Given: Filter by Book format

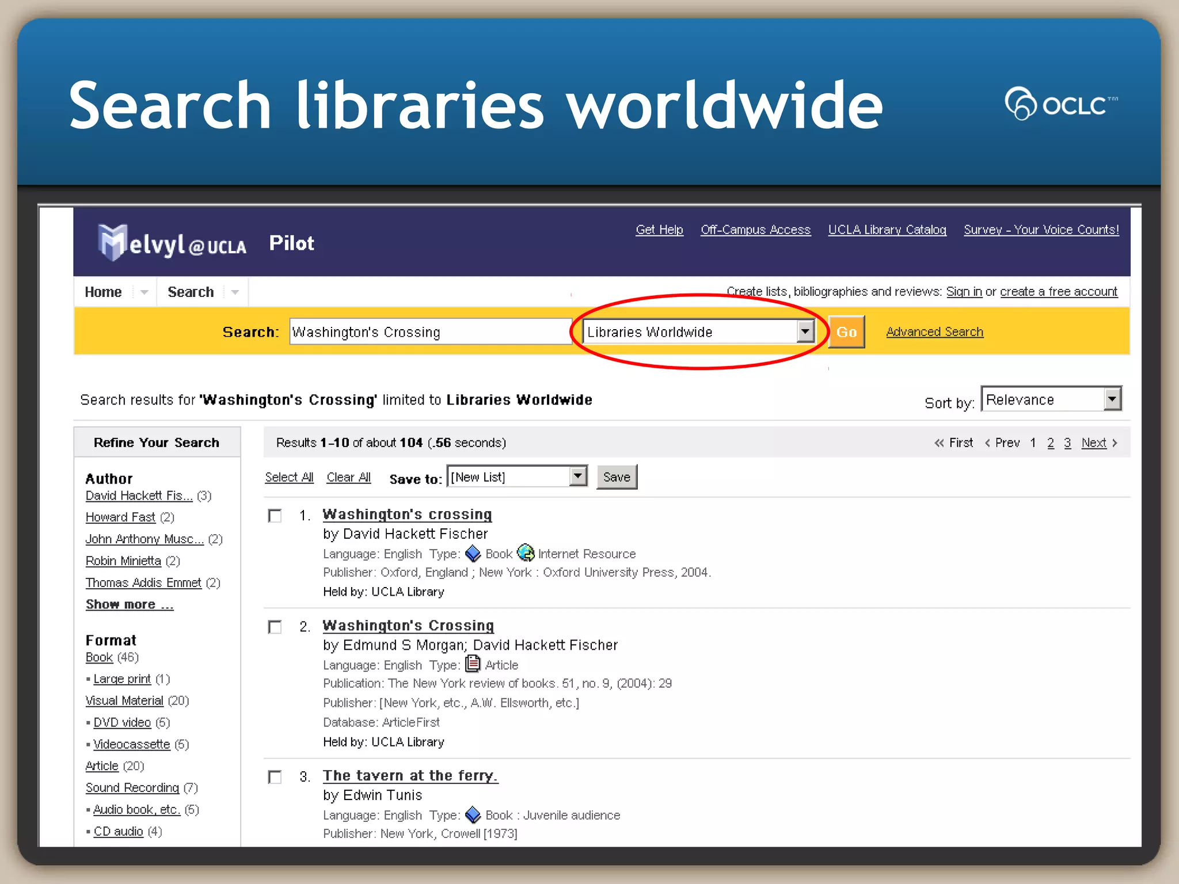Looking at the screenshot, I should pos(99,657).
